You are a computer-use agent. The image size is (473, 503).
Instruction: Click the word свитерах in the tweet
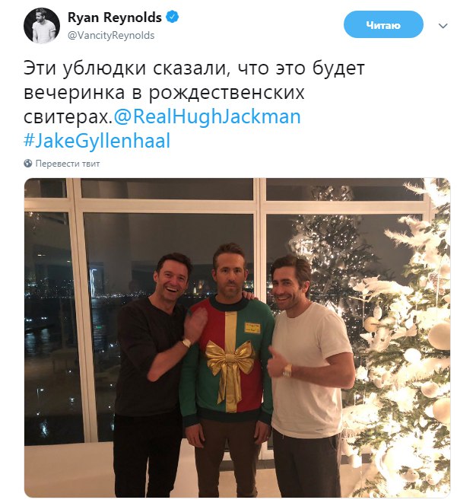click(x=68, y=117)
